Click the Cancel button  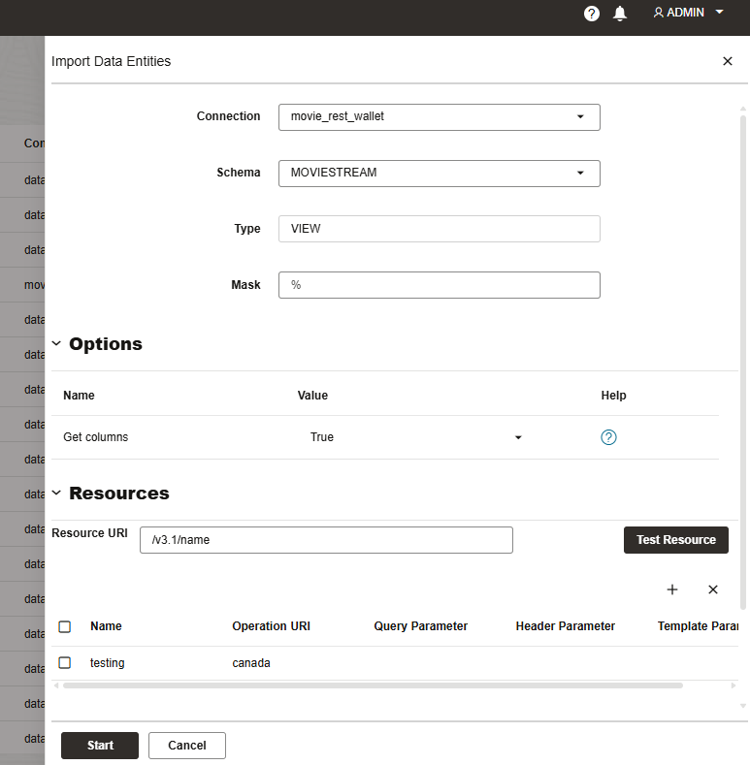click(187, 746)
